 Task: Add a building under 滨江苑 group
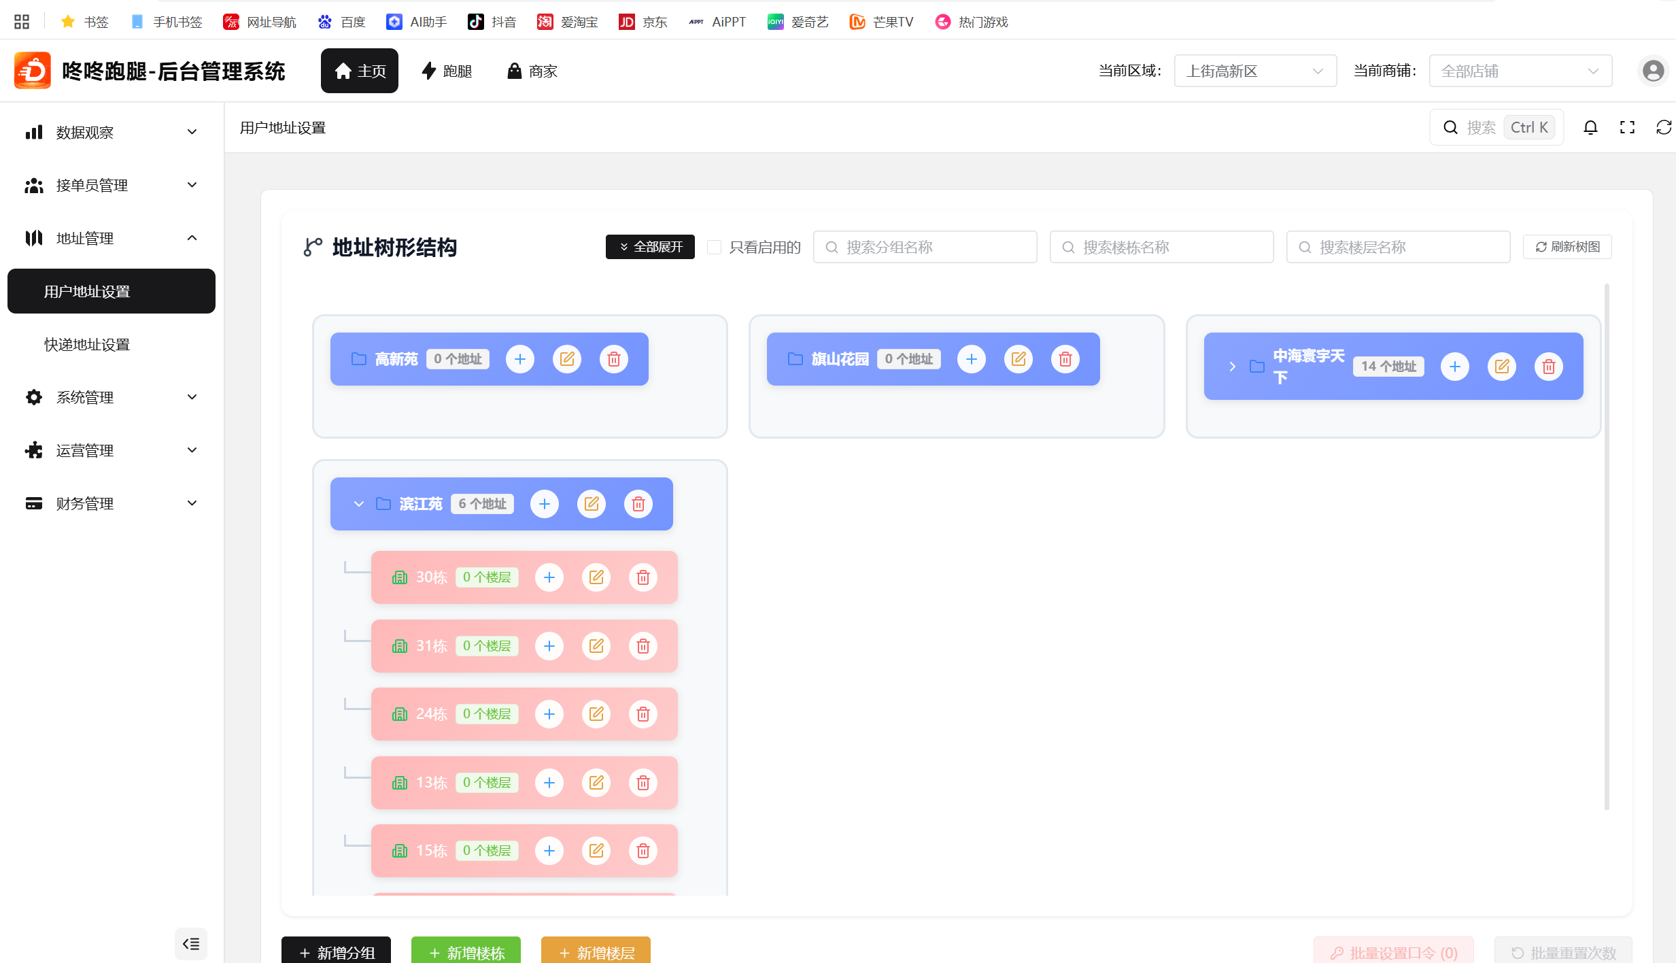pos(545,504)
